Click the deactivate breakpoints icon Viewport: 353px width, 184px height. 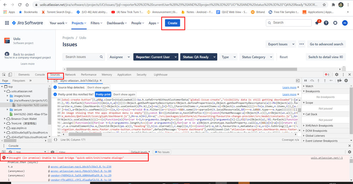coord(340,81)
